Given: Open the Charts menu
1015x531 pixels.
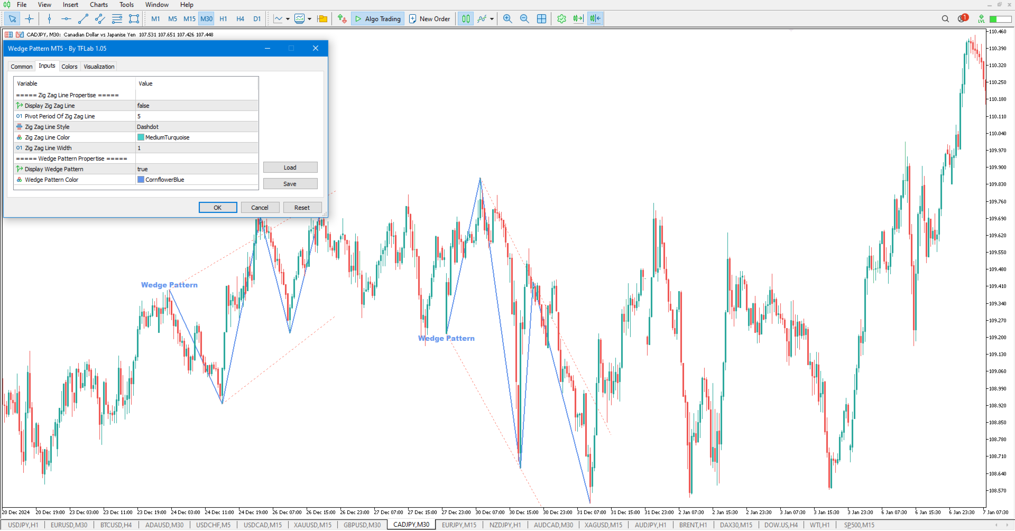Looking at the screenshot, I should pyautogui.click(x=98, y=4).
